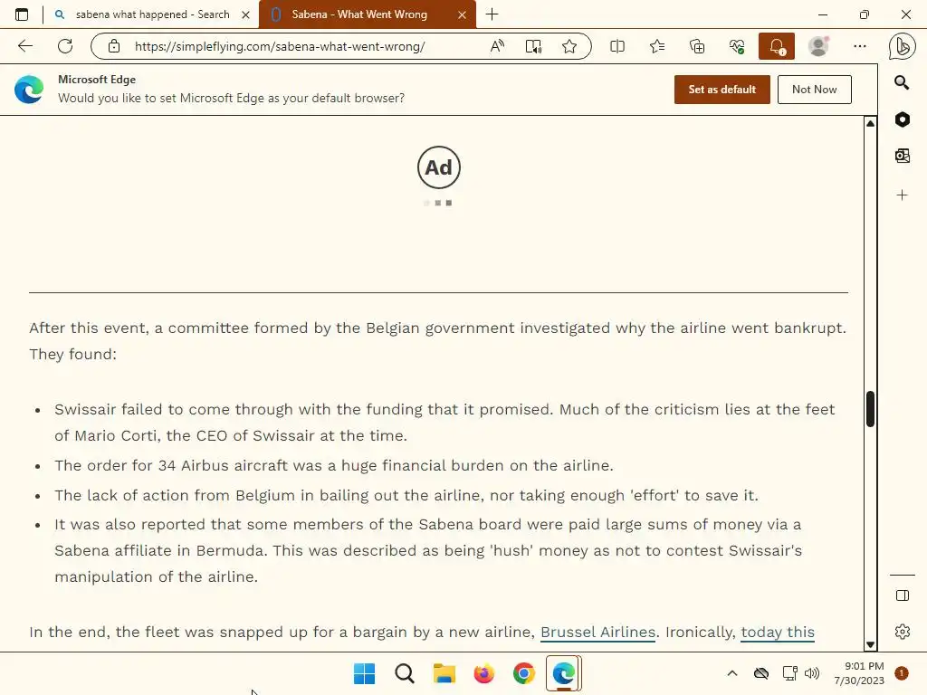Click page scrollbar down arrow

870,644
